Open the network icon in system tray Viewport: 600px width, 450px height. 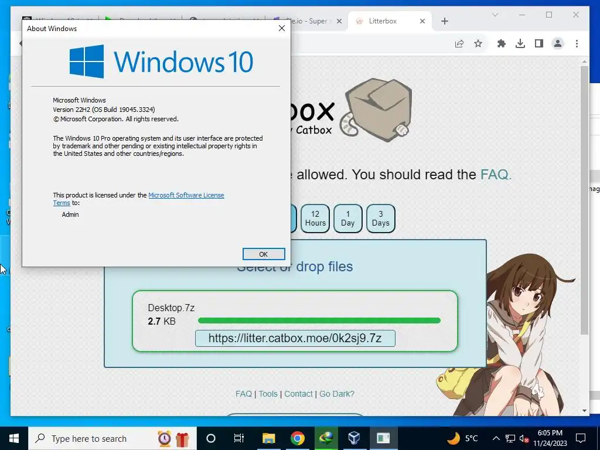point(510,438)
